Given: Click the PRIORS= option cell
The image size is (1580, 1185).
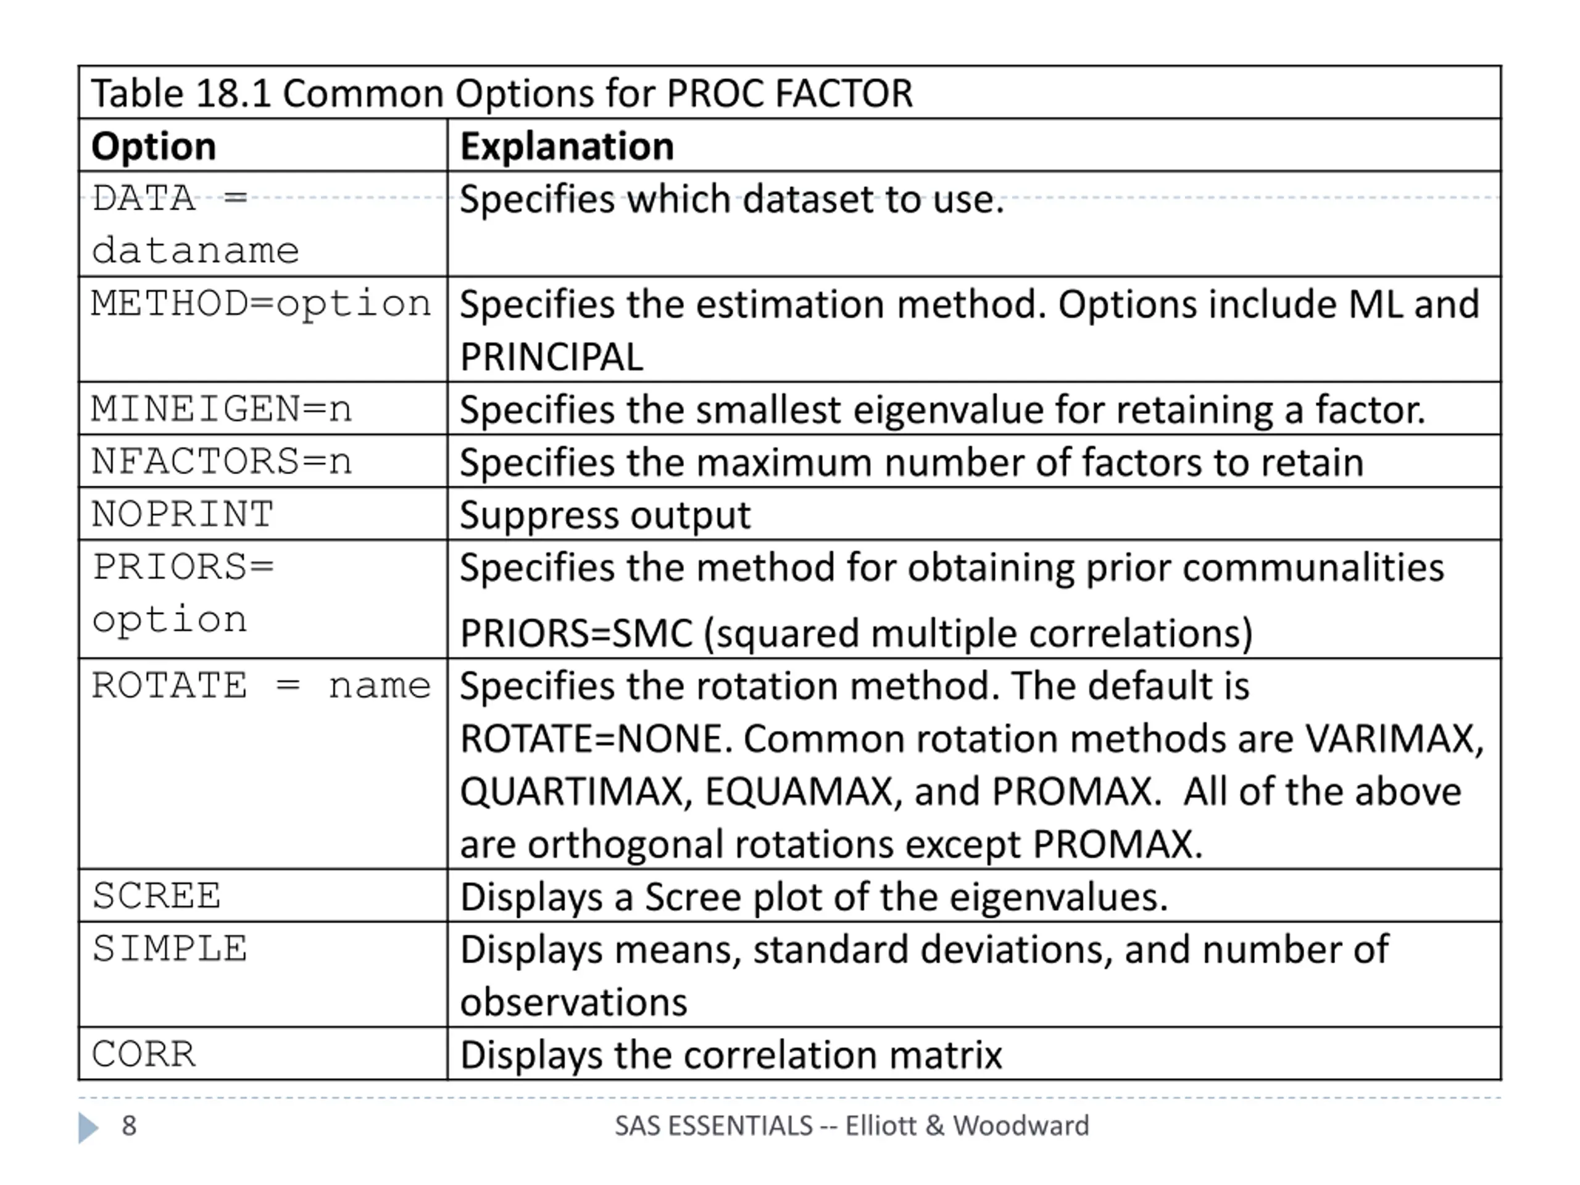Looking at the screenshot, I should [263, 599].
